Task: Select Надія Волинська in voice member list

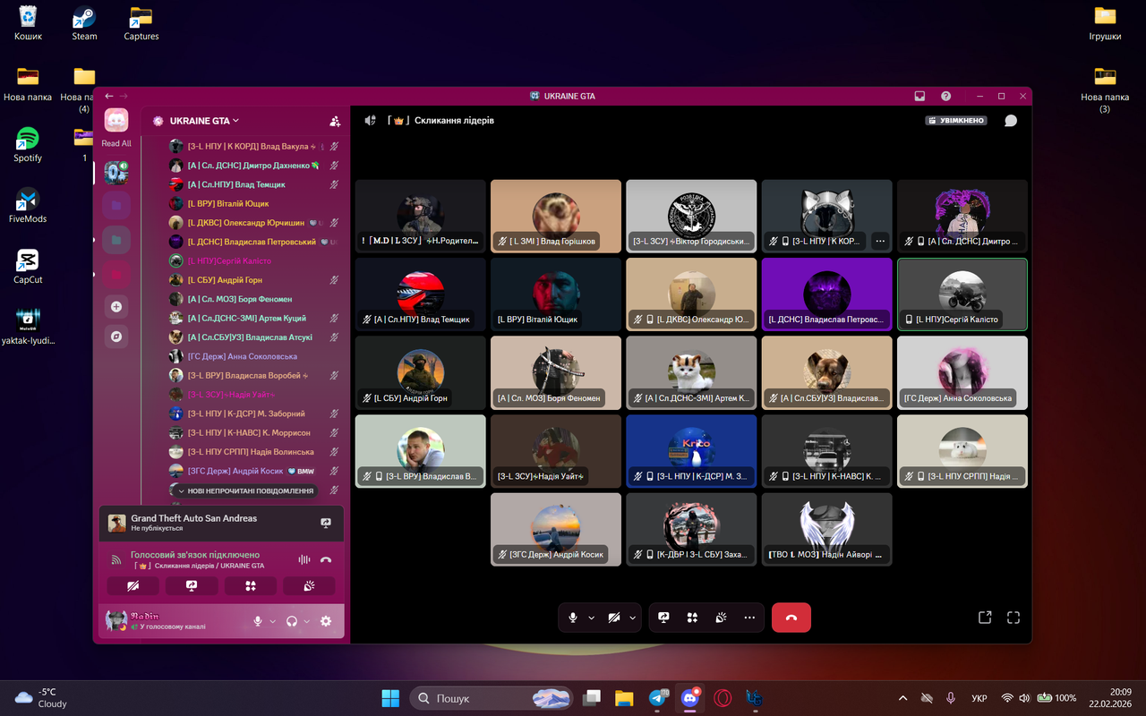Action: (255, 452)
